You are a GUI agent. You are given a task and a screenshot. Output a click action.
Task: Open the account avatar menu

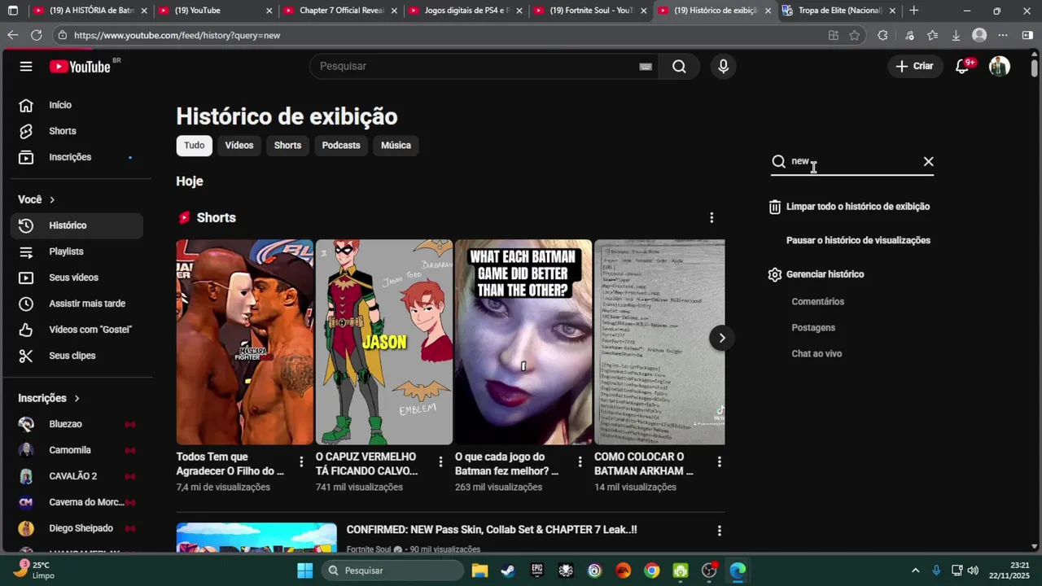tap(999, 67)
